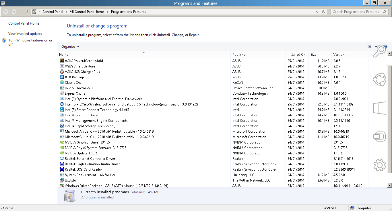Navigate to All Control Panel Items breadcrumb

click(87, 12)
